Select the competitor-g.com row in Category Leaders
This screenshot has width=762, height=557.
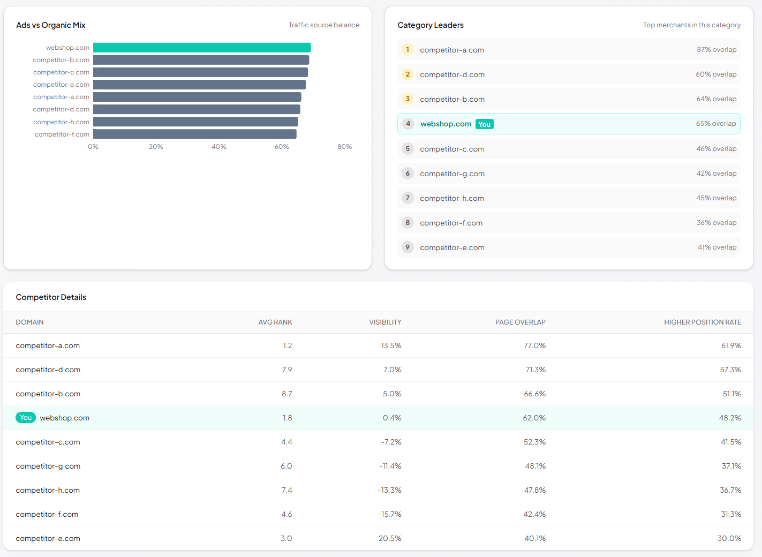(568, 173)
